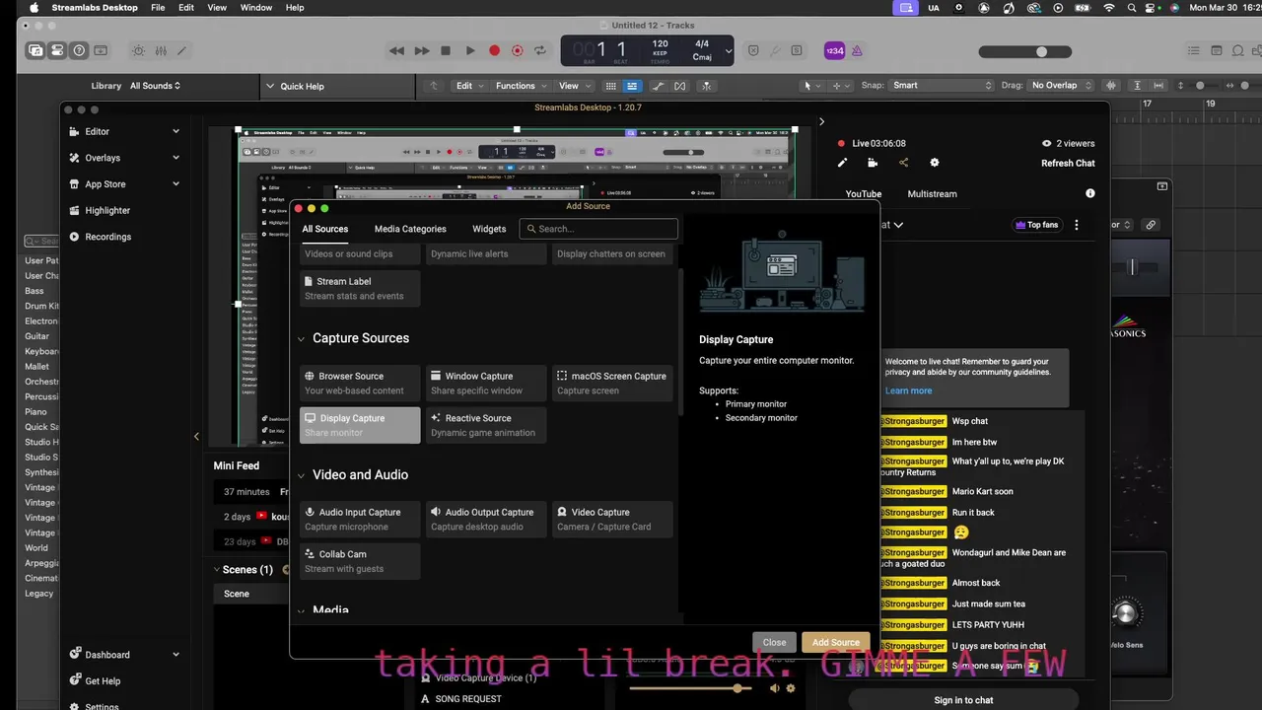The width and height of the screenshot is (1262, 710).
Task: Select the All Sources tab
Action: tap(325, 229)
